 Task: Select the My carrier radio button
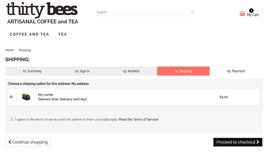(x=11, y=97)
